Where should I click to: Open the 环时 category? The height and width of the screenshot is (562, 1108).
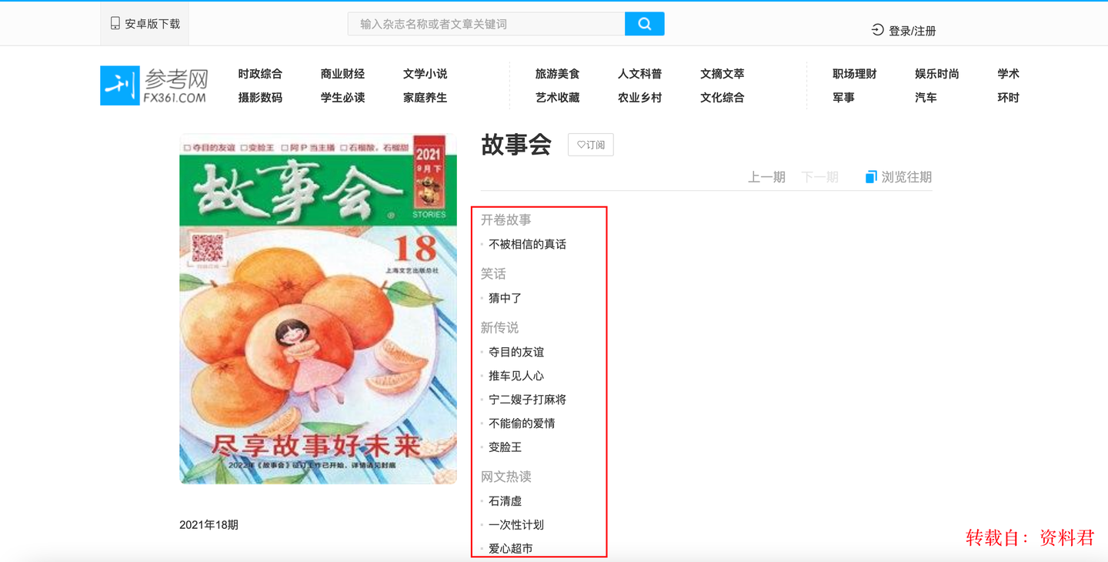[1008, 98]
